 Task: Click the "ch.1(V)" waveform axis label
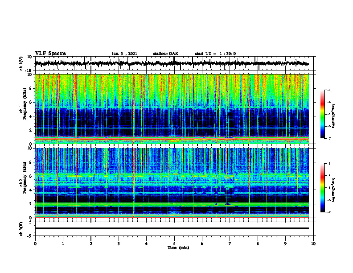click(x=21, y=63)
